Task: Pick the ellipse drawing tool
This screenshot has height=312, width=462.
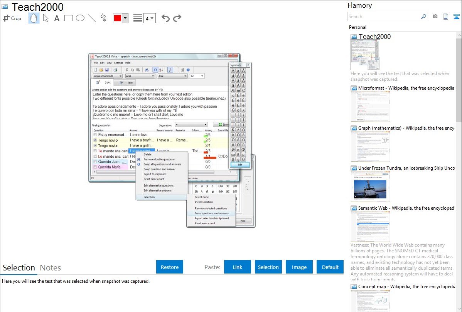Action: tap(80, 18)
